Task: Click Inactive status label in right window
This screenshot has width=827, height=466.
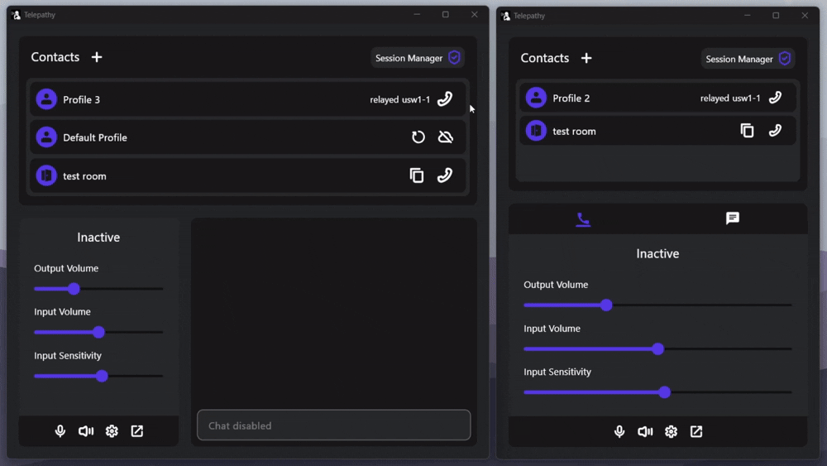Action: 657,254
